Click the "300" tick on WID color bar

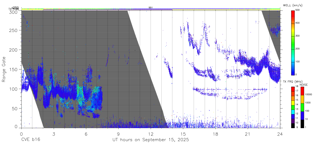click(298, 36)
